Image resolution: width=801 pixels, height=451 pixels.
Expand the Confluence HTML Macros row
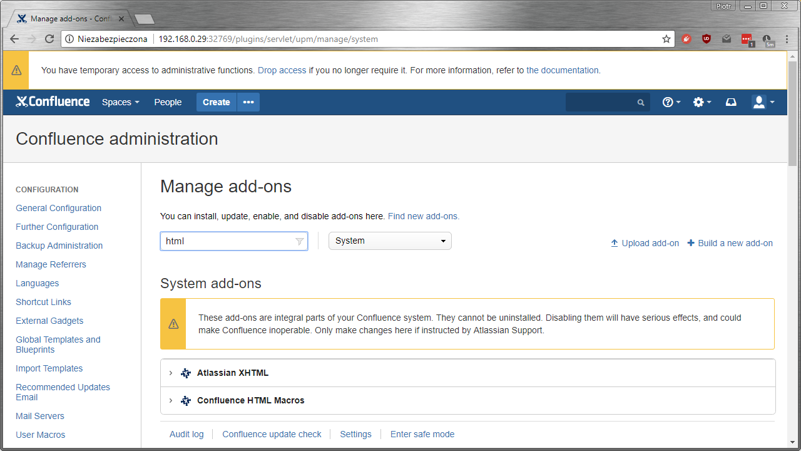point(170,400)
